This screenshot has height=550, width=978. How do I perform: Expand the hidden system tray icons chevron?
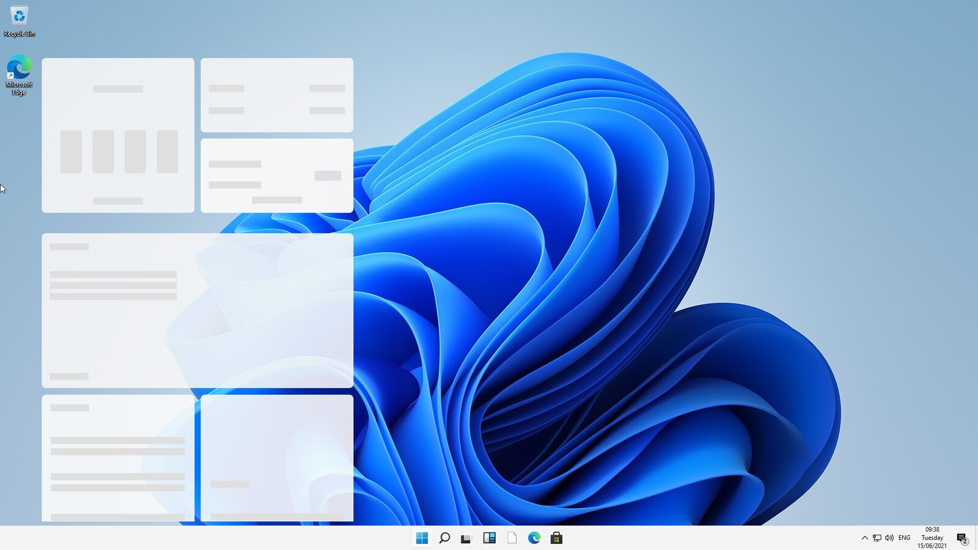[864, 538]
